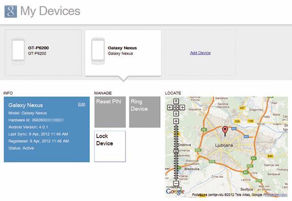The height and width of the screenshot is (201, 292).
Task: Click the INFO section heading
Action: tap(8, 93)
